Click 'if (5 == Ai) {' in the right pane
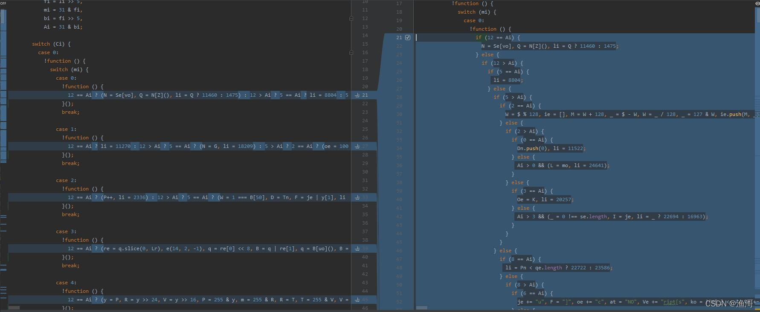The height and width of the screenshot is (312, 760). [508, 72]
